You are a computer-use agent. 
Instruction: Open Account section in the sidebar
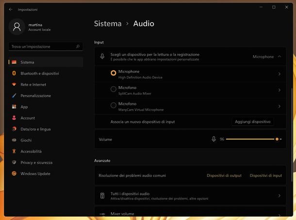click(46, 118)
